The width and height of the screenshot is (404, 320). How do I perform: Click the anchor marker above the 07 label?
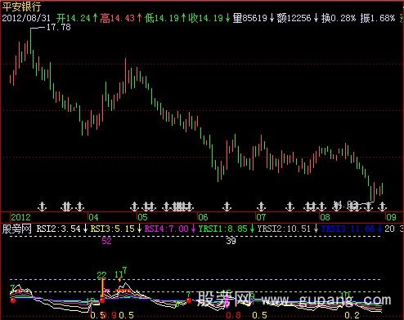tap(262, 207)
